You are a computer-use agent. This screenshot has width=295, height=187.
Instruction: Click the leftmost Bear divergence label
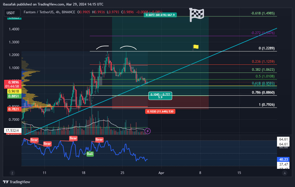coord(34,140)
